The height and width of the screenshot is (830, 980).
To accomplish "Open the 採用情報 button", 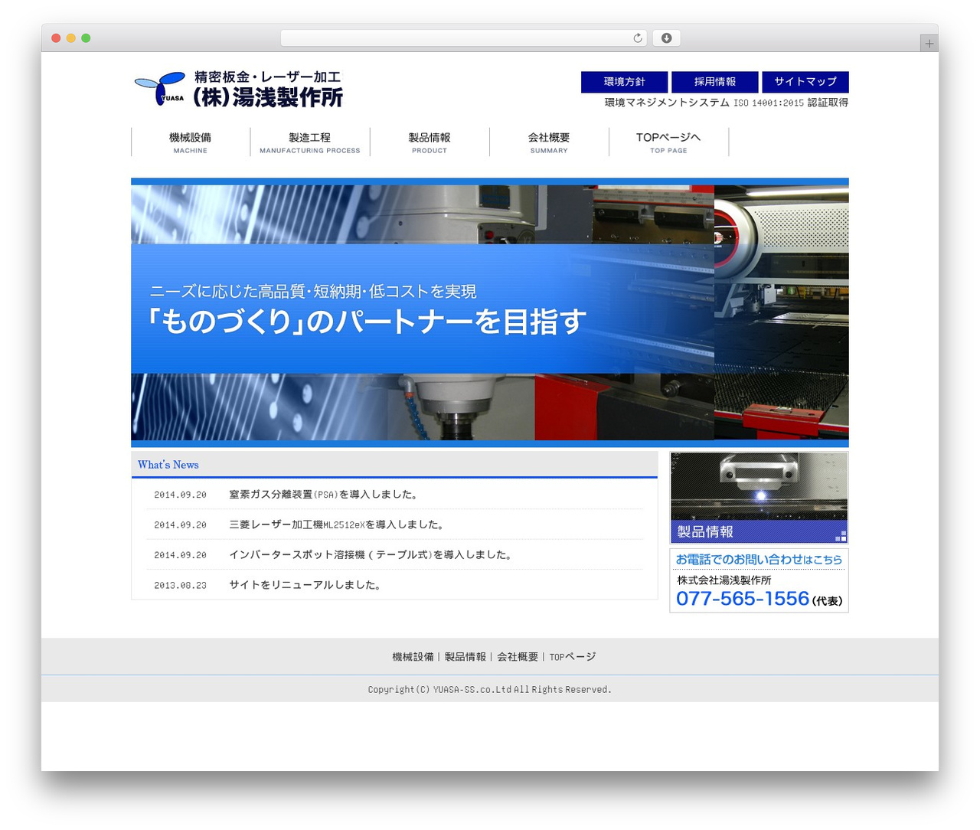I will [x=715, y=82].
